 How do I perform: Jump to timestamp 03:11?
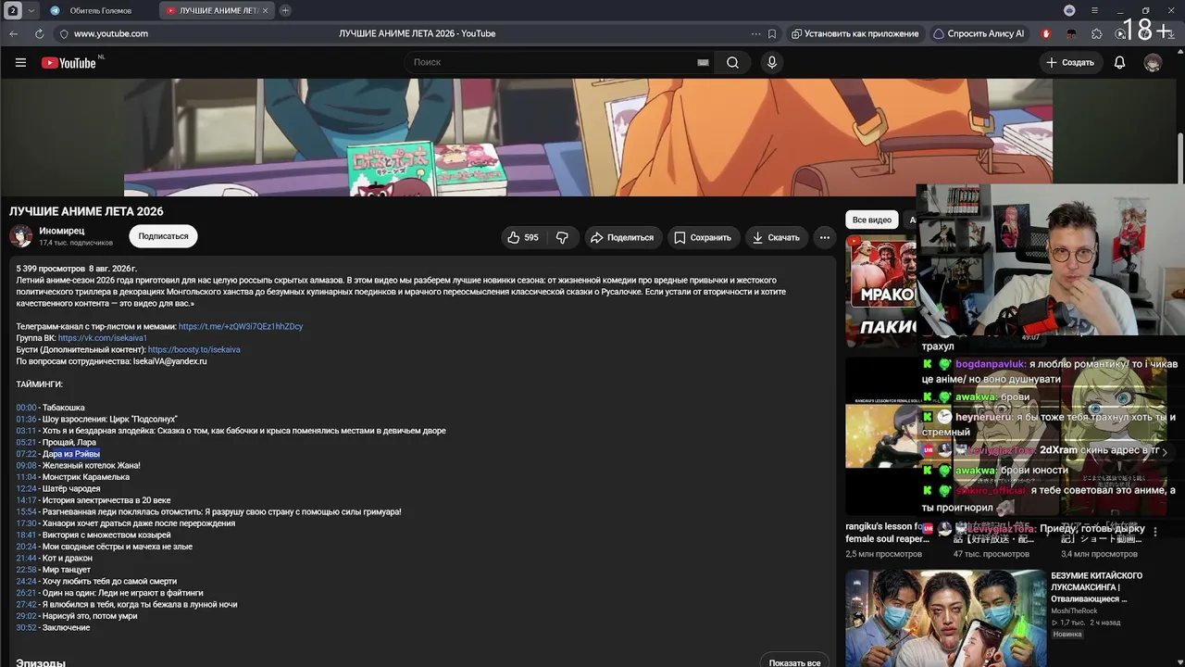pos(26,431)
